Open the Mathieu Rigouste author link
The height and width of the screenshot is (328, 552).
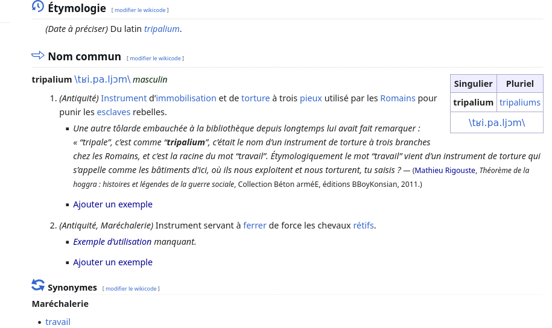pyautogui.click(x=445, y=171)
